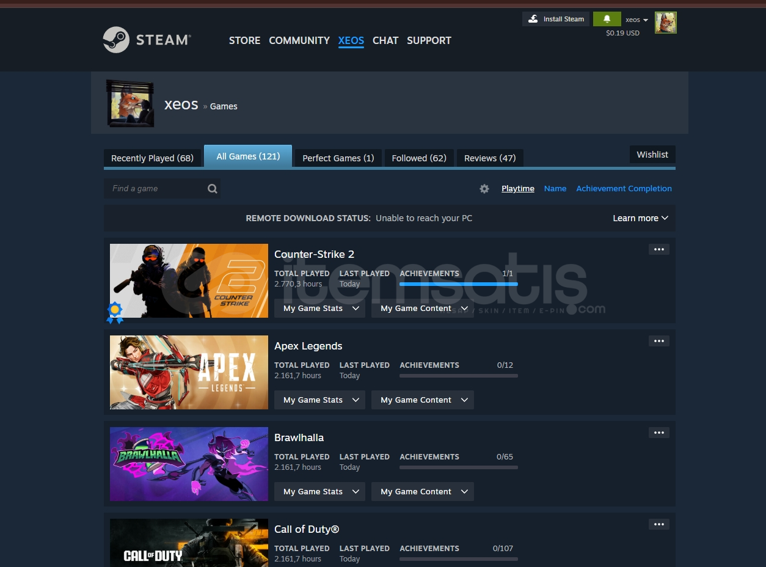The width and height of the screenshot is (766, 567).
Task: Open the CHAT menu item
Action: (385, 40)
